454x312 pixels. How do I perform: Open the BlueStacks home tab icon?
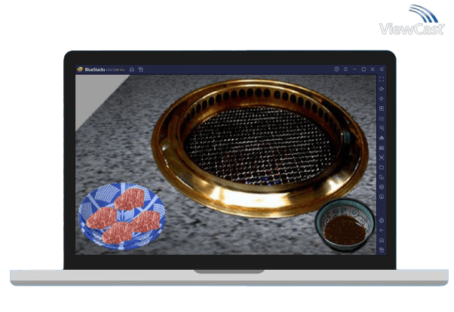click(132, 69)
